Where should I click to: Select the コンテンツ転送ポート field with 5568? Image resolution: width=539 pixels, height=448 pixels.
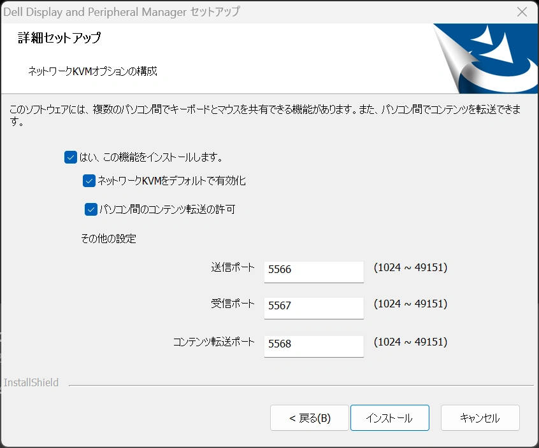click(313, 344)
